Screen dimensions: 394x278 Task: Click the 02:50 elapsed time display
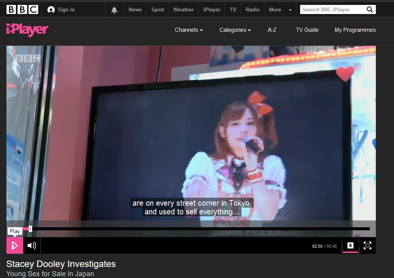point(317,246)
